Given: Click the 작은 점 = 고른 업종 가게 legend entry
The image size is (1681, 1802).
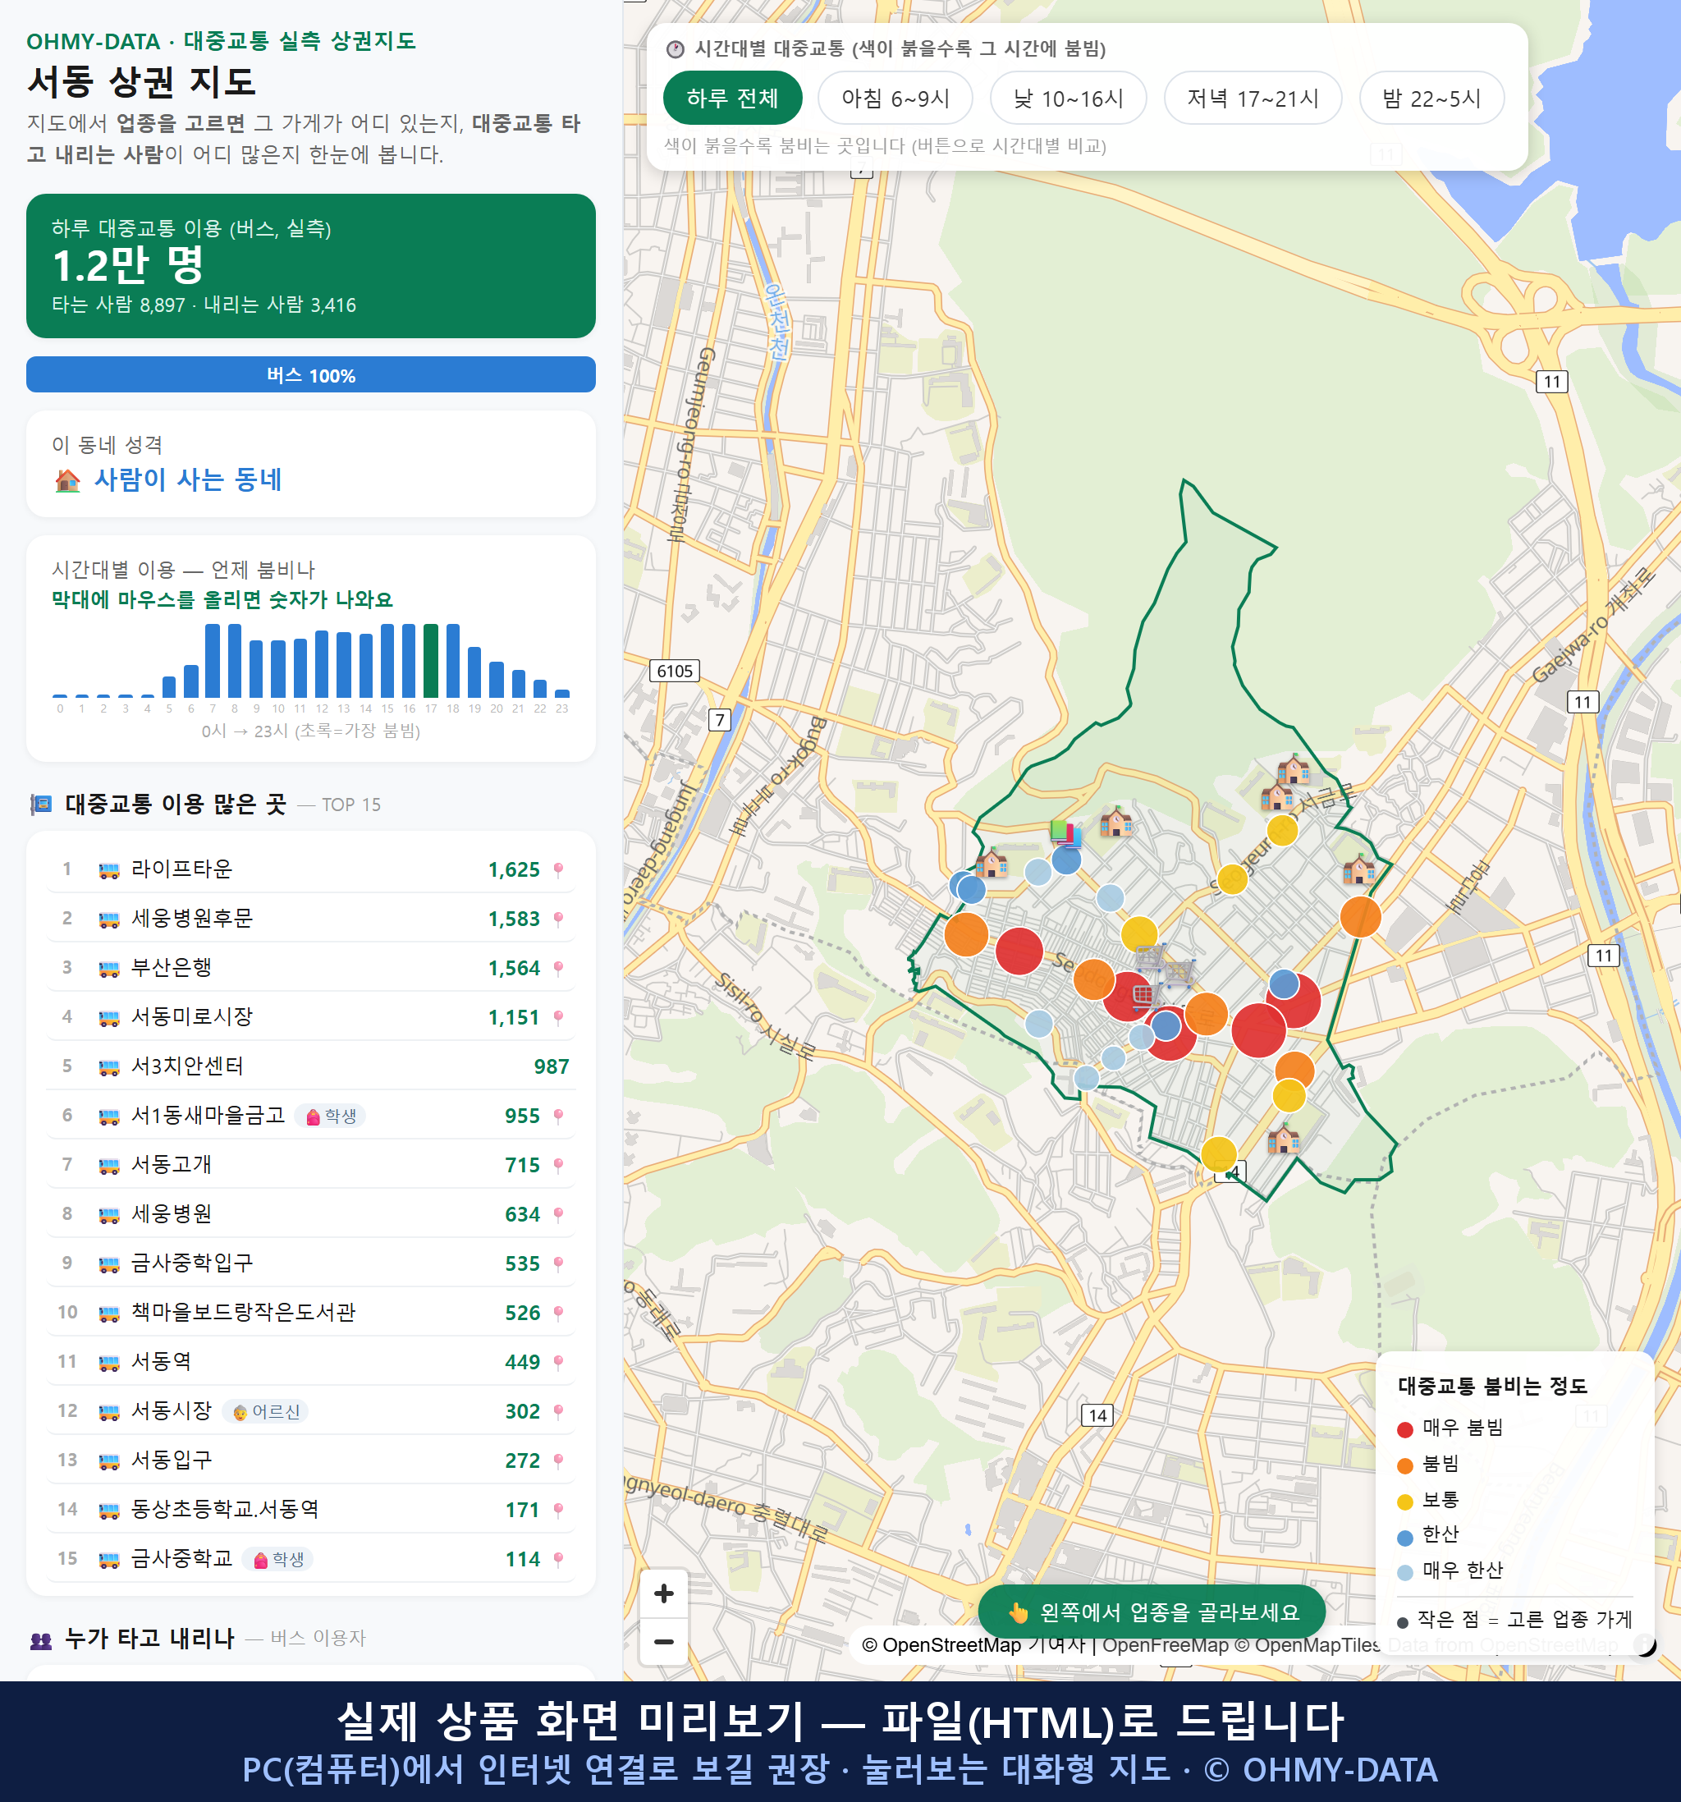Looking at the screenshot, I should click(1514, 1620).
